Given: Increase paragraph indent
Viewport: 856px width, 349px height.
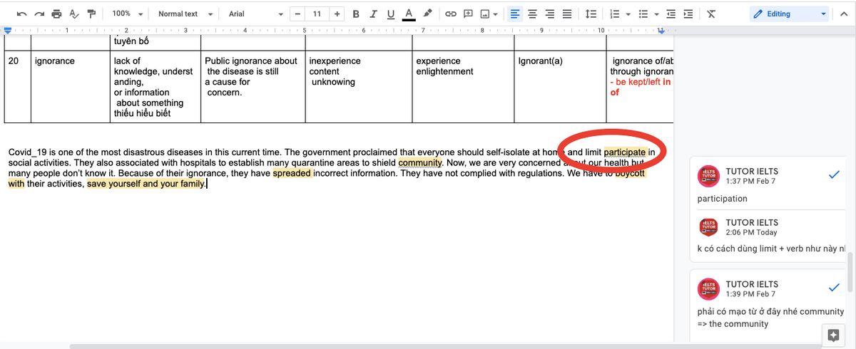Looking at the screenshot, I should pyautogui.click(x=688, y=14).
